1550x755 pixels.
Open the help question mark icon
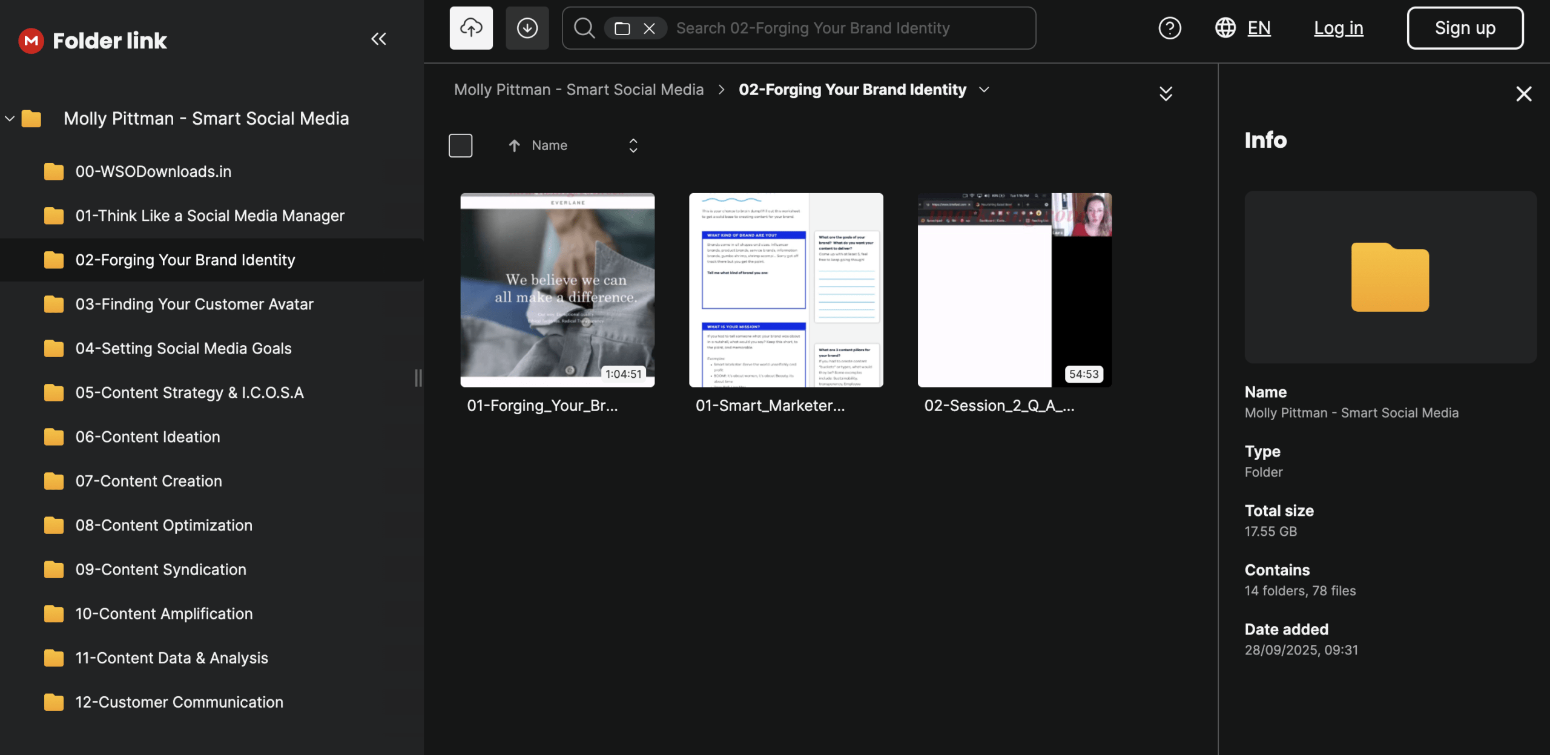click(x=1169, y=28)
